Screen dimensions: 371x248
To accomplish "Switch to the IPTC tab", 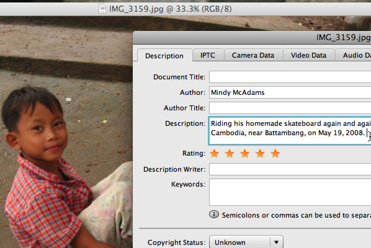I will click(208, 55).
